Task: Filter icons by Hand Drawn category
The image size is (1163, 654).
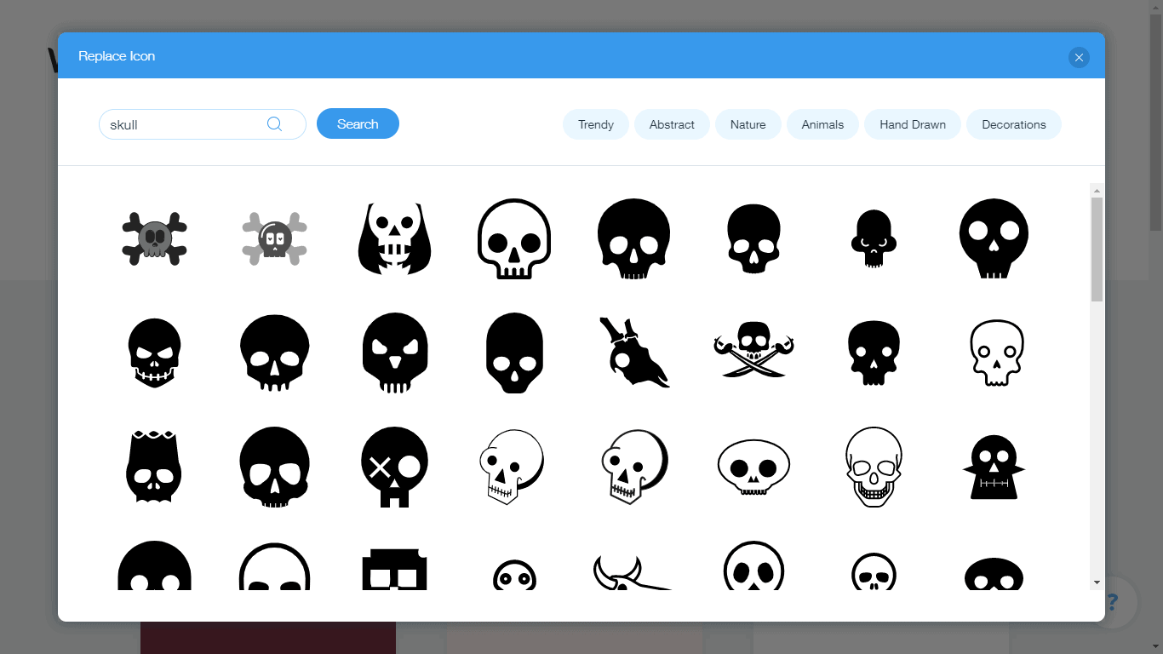Action: coord(913,124)
